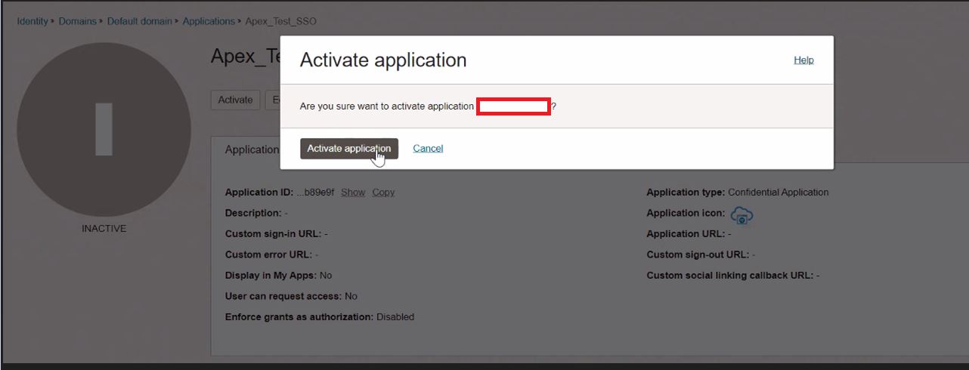Select the 'Custom sign-out URL' label
969x370 pixels.
(x=698, y=255)
